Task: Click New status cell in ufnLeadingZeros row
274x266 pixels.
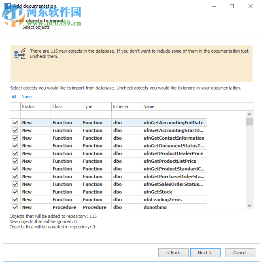Action: click(x=36, y=200)
